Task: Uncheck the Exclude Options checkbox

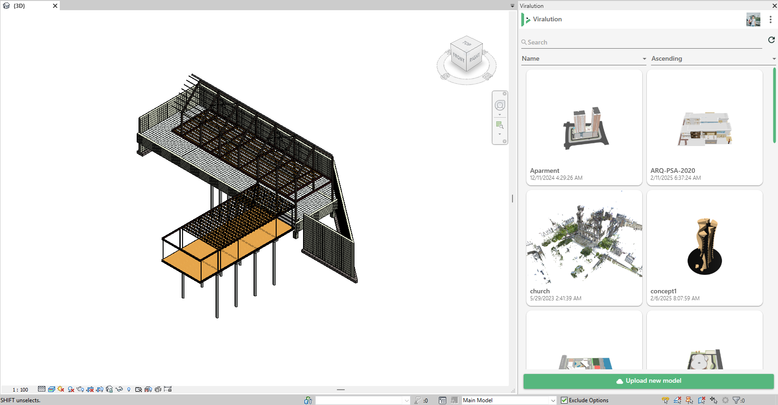Action: coord(564,400)
